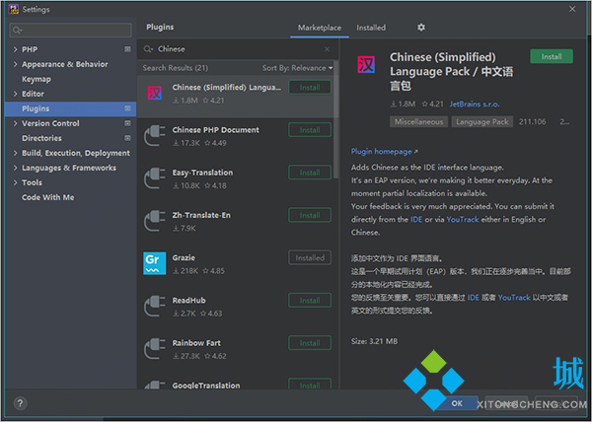Focus the plugin search field with Chinese
The height and width of the screenshot is (422, 592).
[237, 49]
